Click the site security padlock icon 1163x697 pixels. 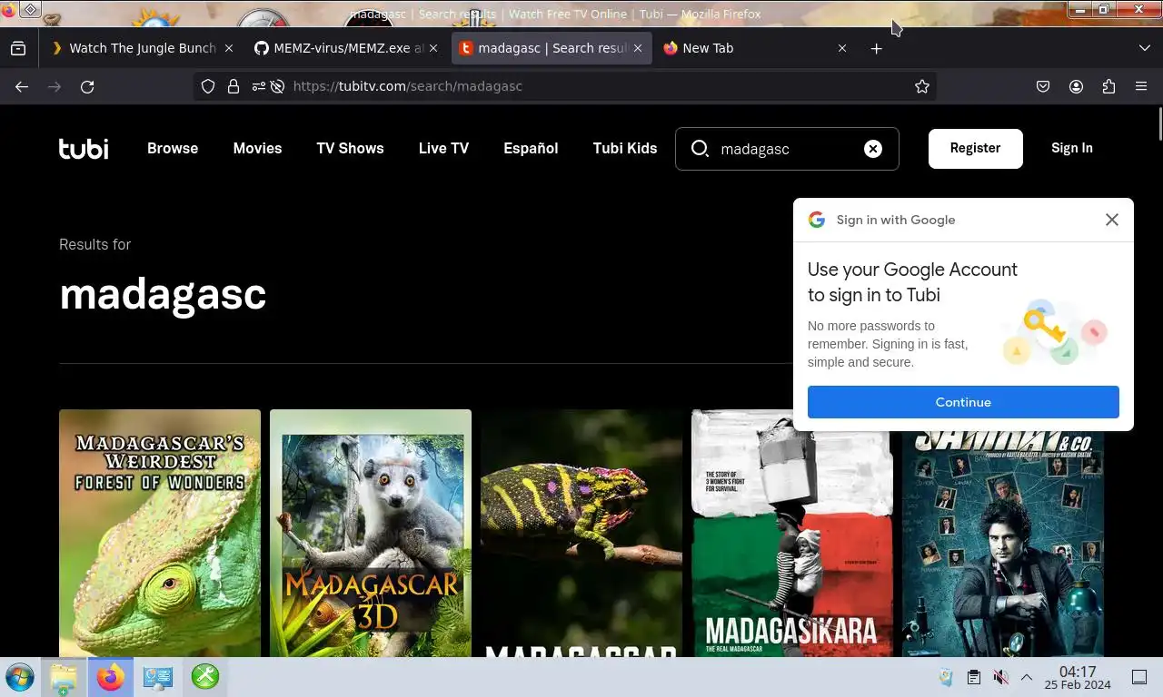(x=234, y=86)
